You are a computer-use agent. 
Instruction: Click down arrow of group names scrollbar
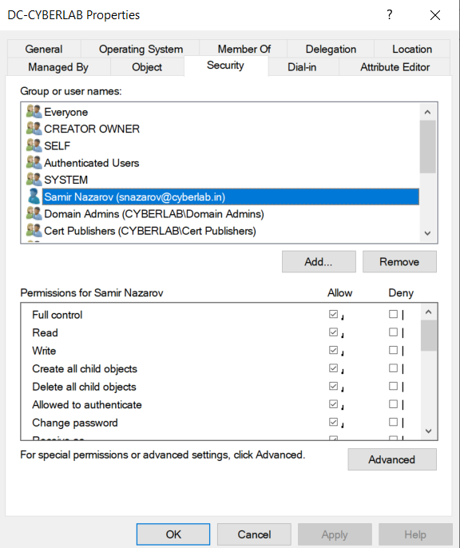(x=427, y=232)
